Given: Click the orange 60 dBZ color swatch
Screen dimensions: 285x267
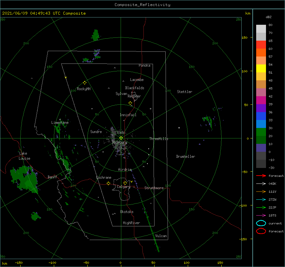Looking at the screenshot, I should pos(261,52).
